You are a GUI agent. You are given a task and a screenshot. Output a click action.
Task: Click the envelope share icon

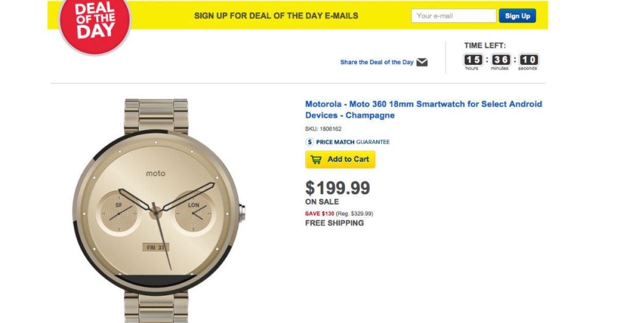click(422, 62)
